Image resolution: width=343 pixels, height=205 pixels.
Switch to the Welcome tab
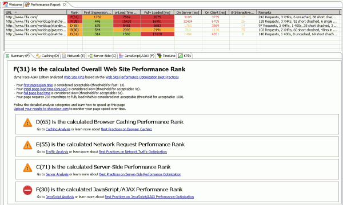[x=13, y=5]
